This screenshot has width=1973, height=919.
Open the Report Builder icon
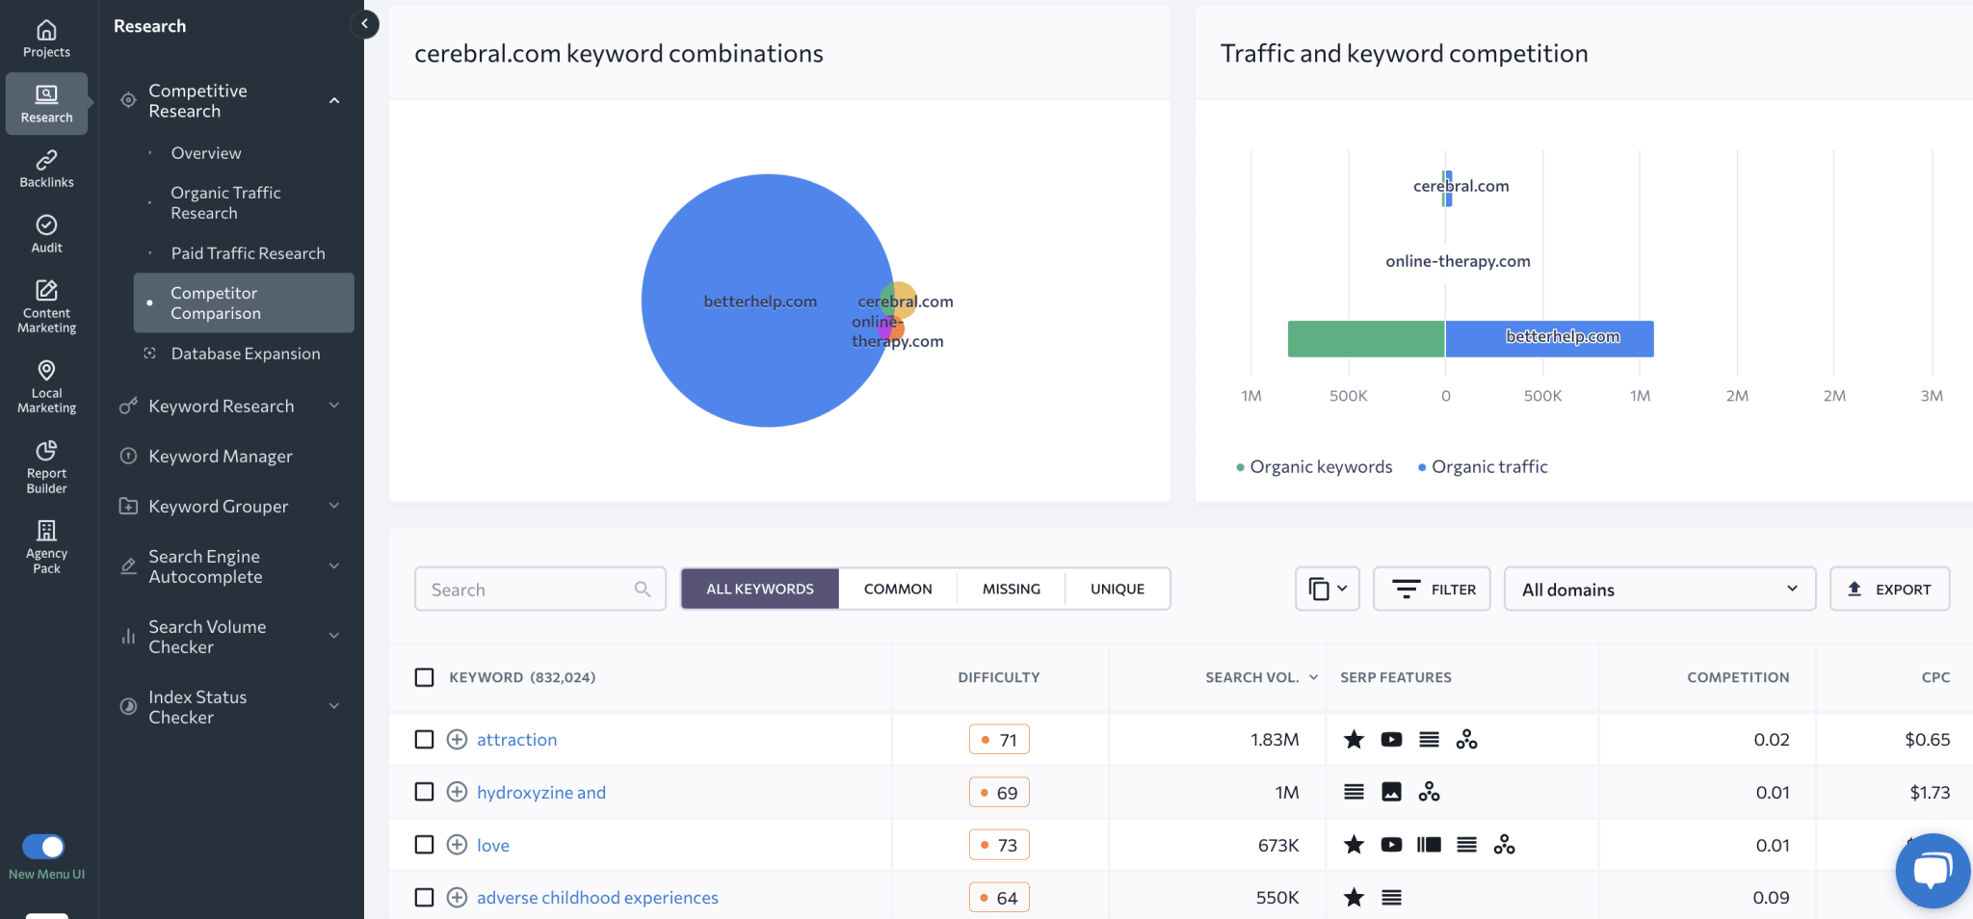pos(46,466)
